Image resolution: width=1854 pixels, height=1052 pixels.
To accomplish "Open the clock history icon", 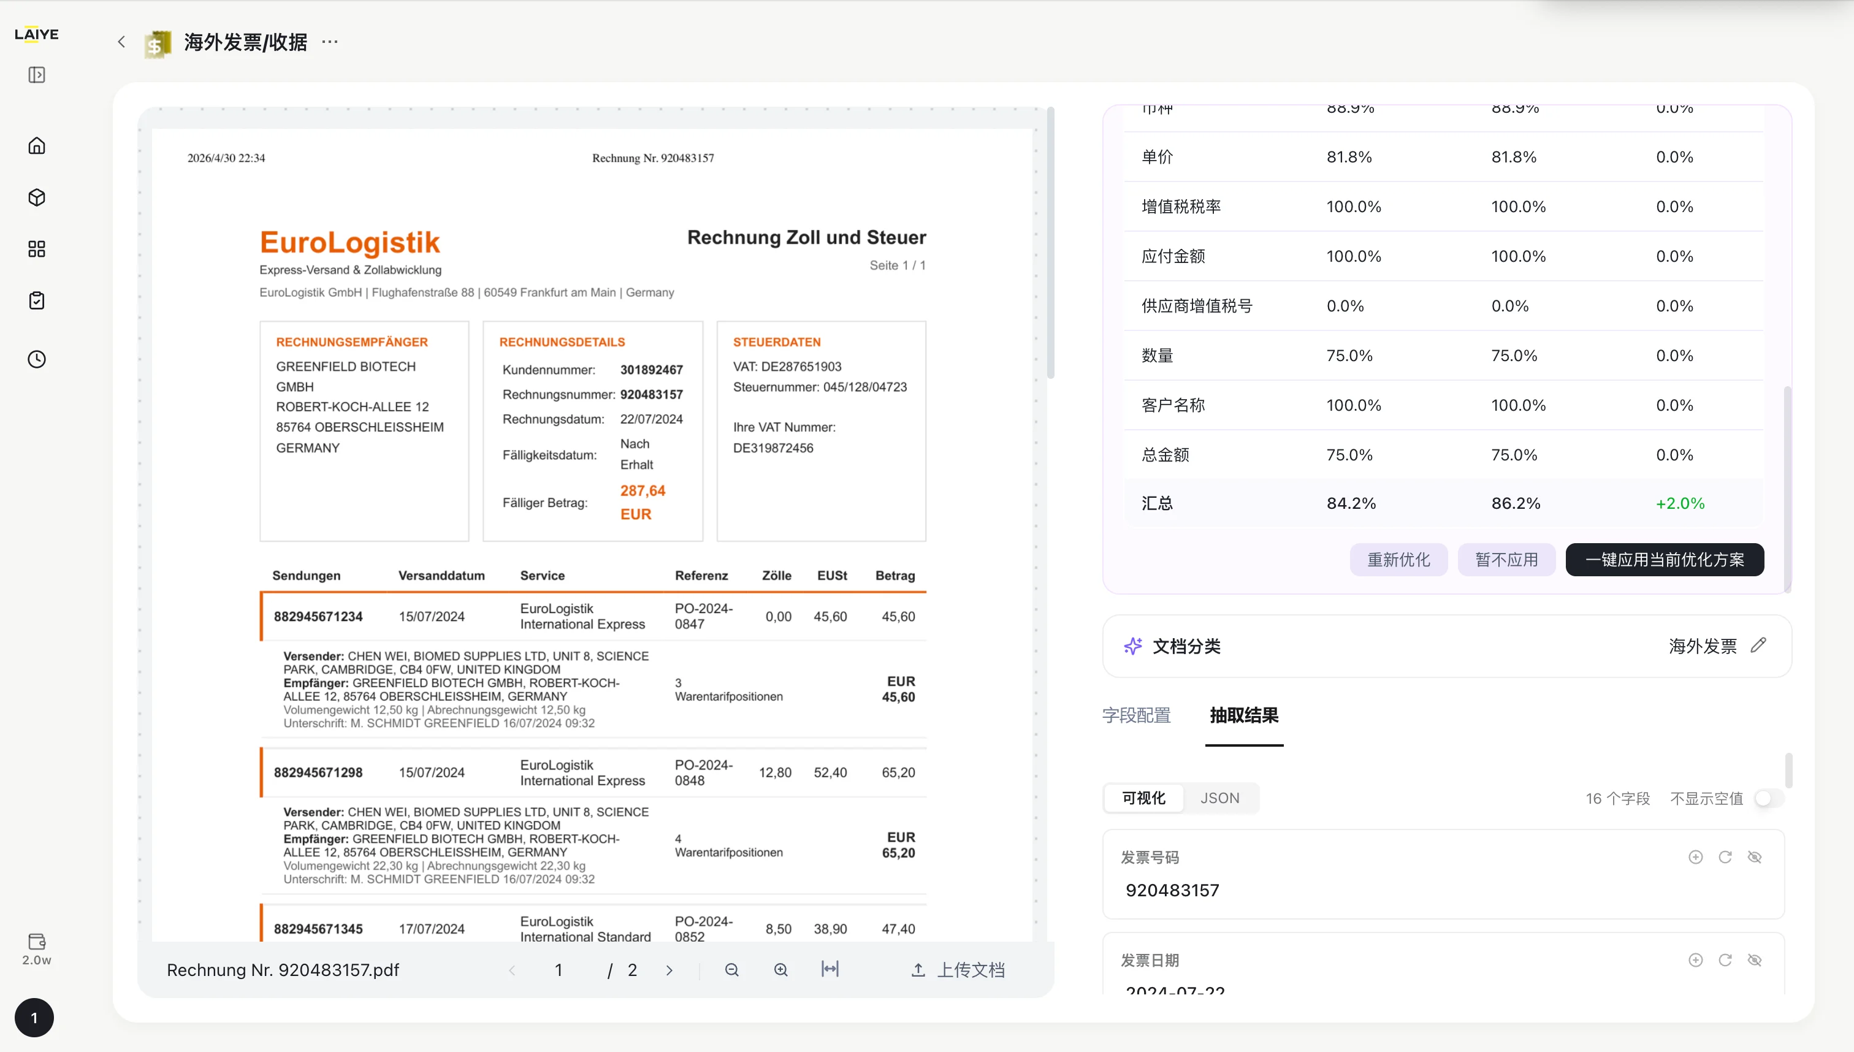I will pos(36,359).
